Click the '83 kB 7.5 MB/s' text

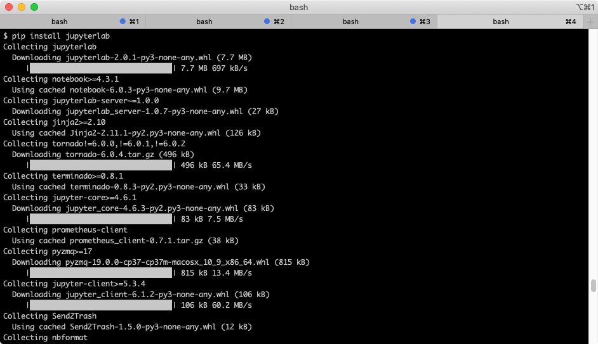point(211,219)
